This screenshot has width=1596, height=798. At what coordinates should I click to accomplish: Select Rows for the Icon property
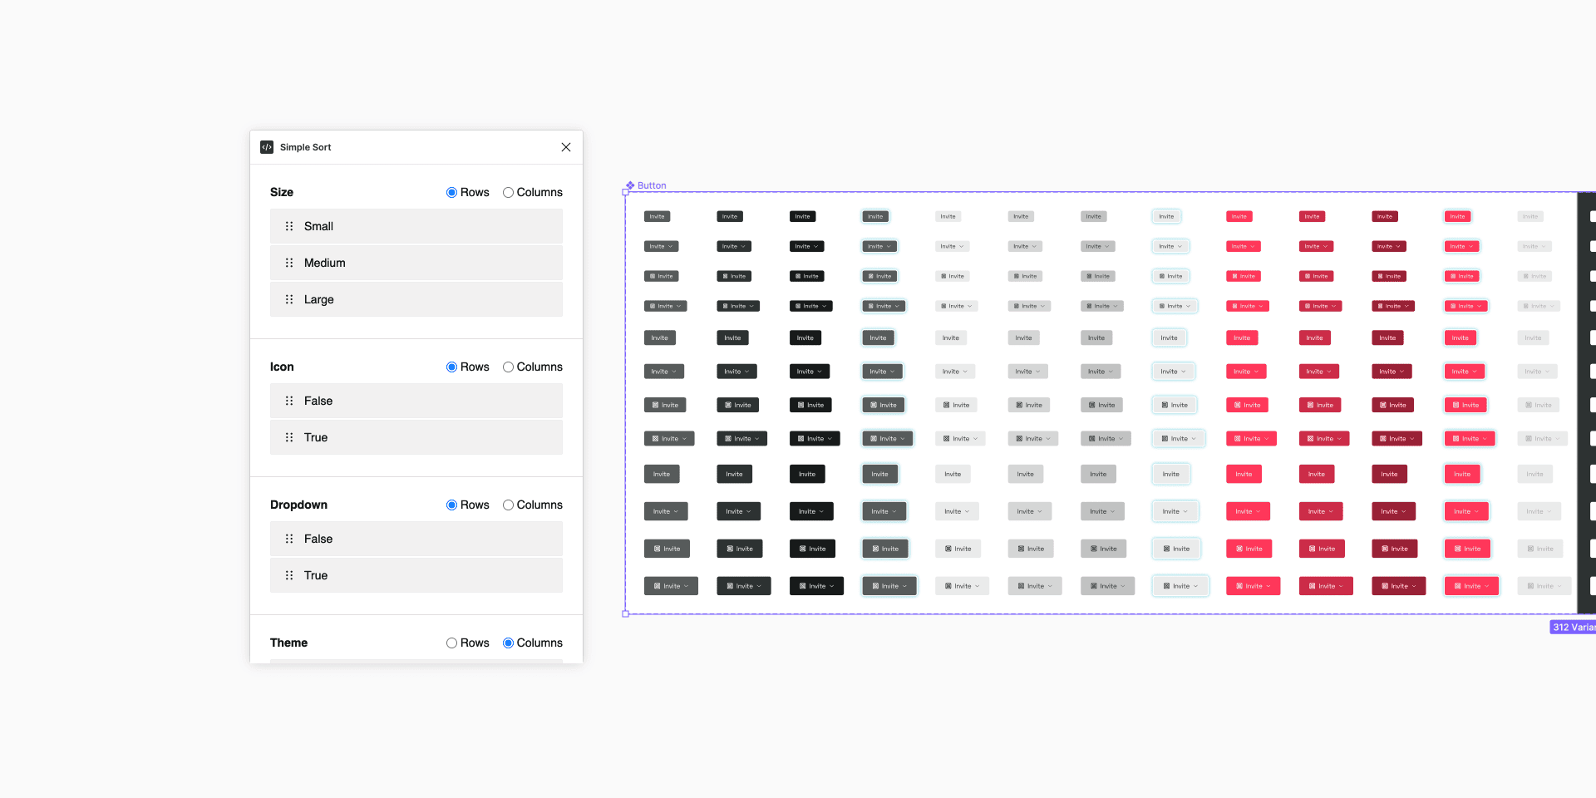tap(451, 367)
